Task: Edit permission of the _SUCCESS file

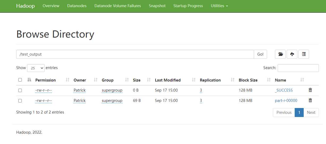Action: coord(44,90)
